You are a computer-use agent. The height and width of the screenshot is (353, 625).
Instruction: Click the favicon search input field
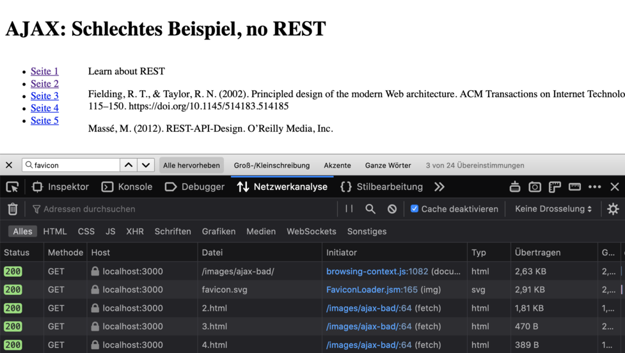[71, 165]
